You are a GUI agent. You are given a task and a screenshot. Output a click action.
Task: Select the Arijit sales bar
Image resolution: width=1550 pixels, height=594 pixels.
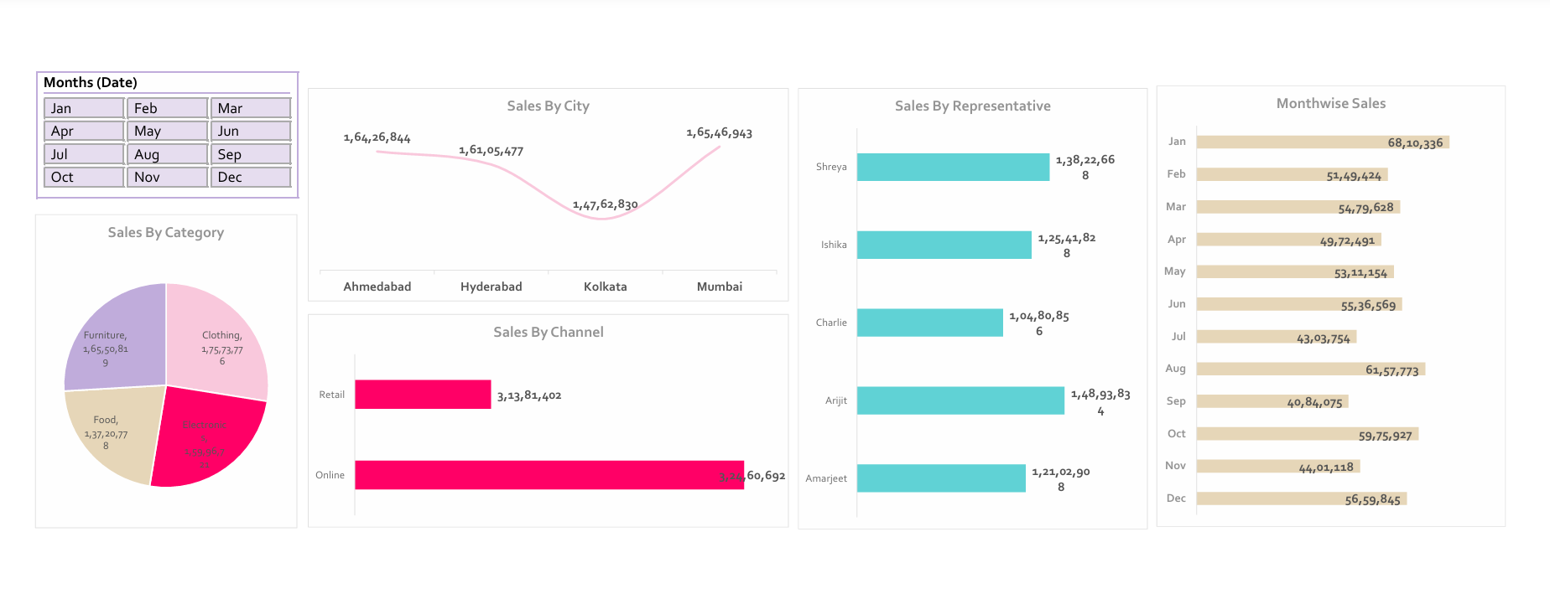pos(960,400)
